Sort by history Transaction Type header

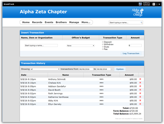102,75
